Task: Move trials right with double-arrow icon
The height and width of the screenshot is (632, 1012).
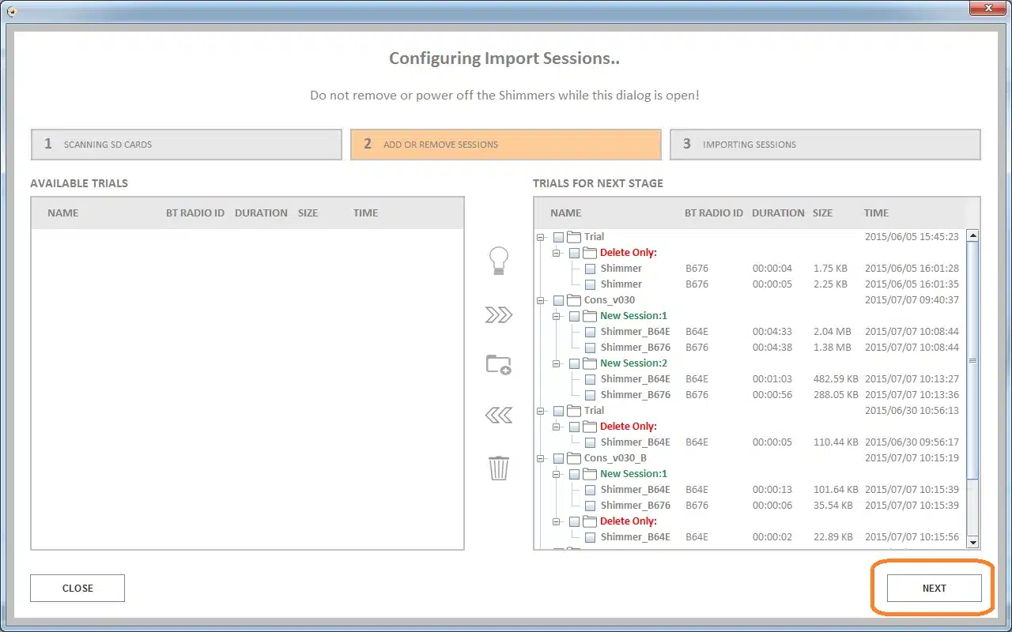Action: pos(499,315)
